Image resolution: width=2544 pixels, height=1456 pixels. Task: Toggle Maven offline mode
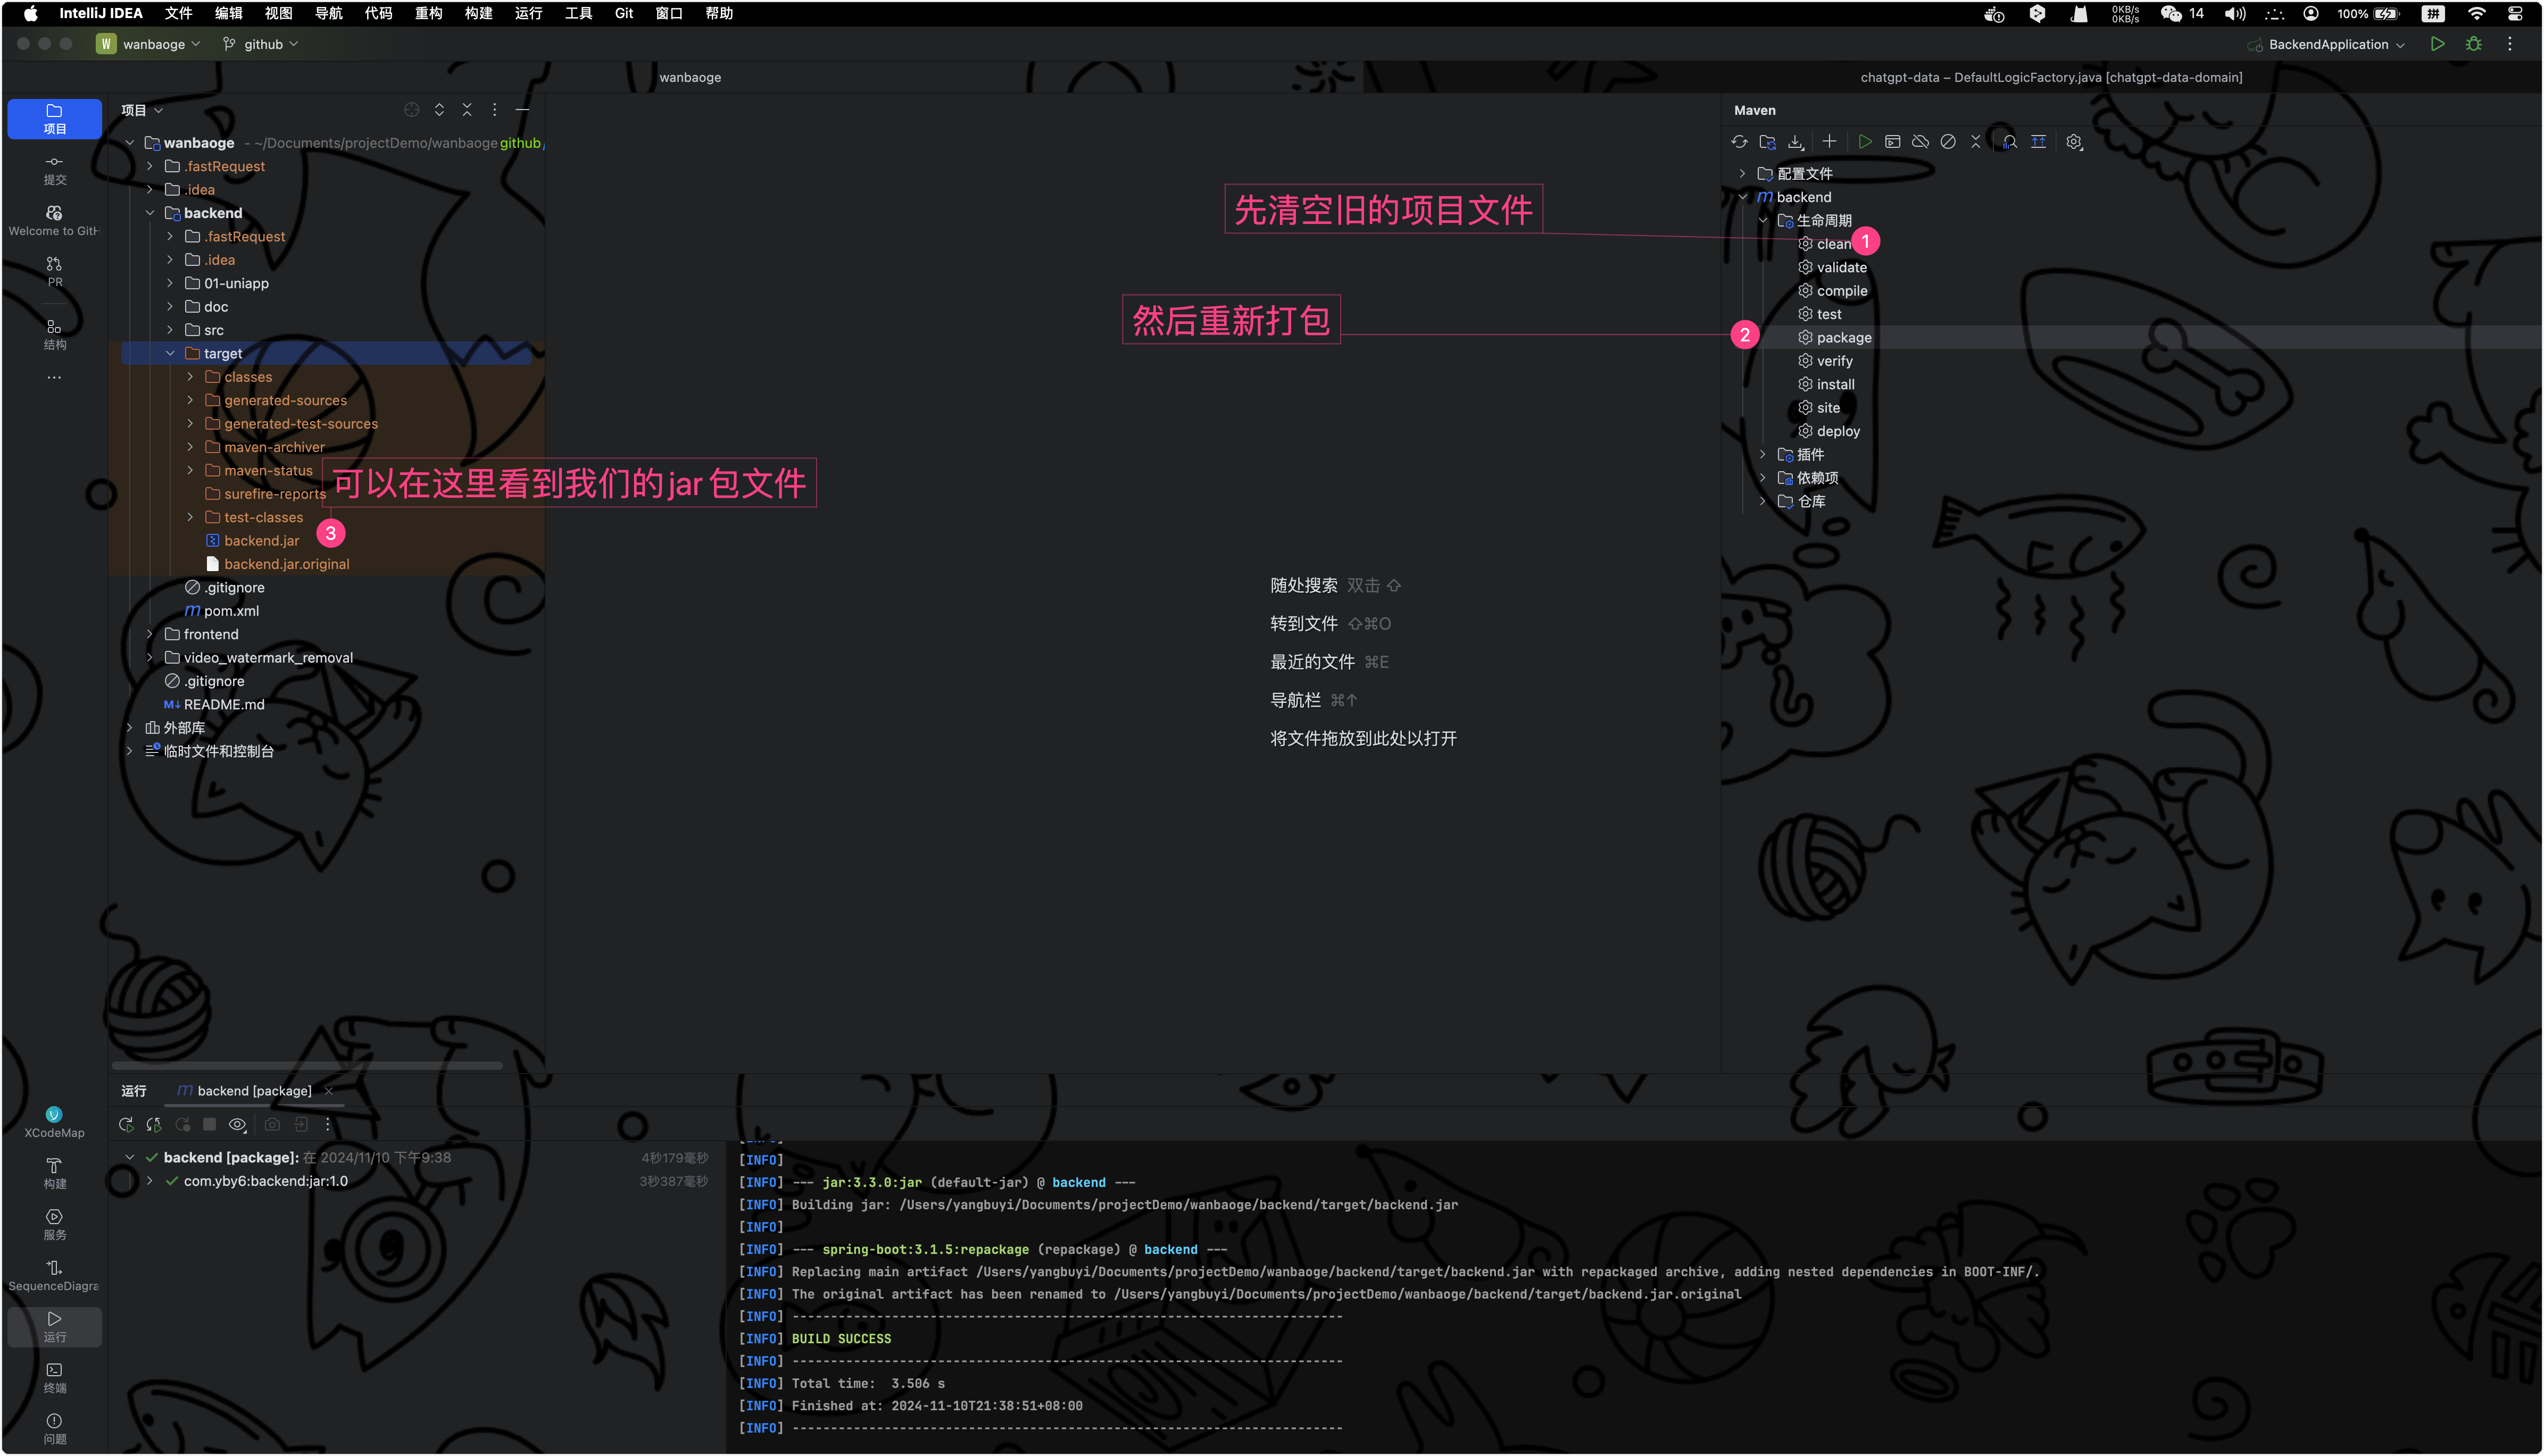[x=1920, y=142]
